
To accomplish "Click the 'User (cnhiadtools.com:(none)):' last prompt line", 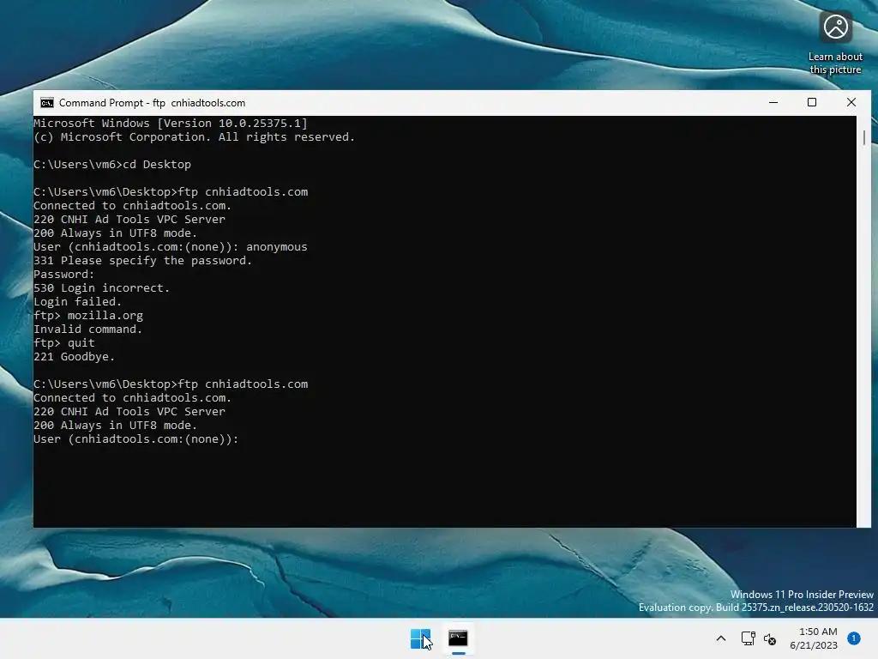I will [x=136, y=439].
